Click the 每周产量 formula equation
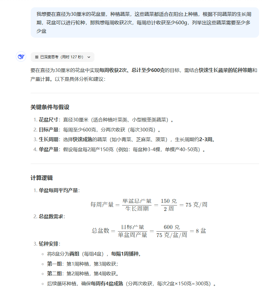 [x=149, y=205]
